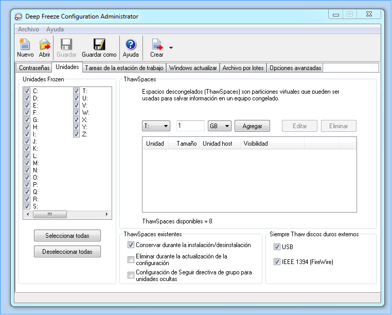The width and height of the screenshot is (392, 315).
Task: Toggle frozen drive T: checkbox
Action: (x=76, y=91)
